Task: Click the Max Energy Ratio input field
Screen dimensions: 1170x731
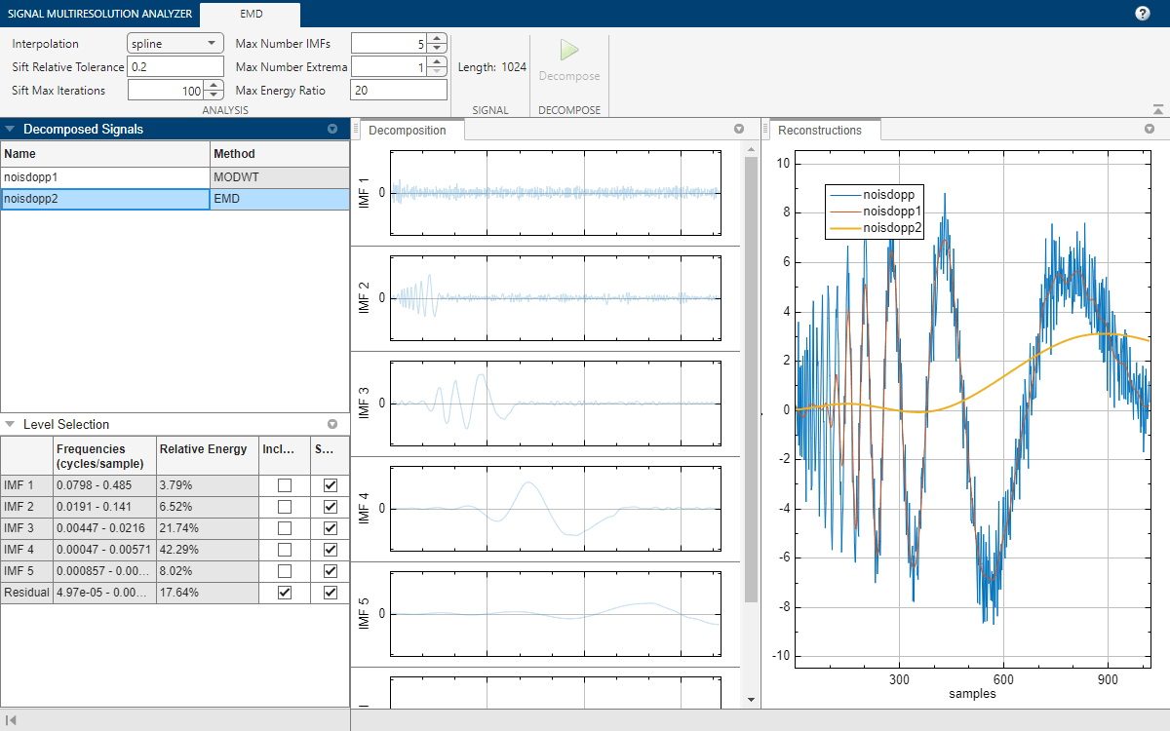Action: (398, 91)
